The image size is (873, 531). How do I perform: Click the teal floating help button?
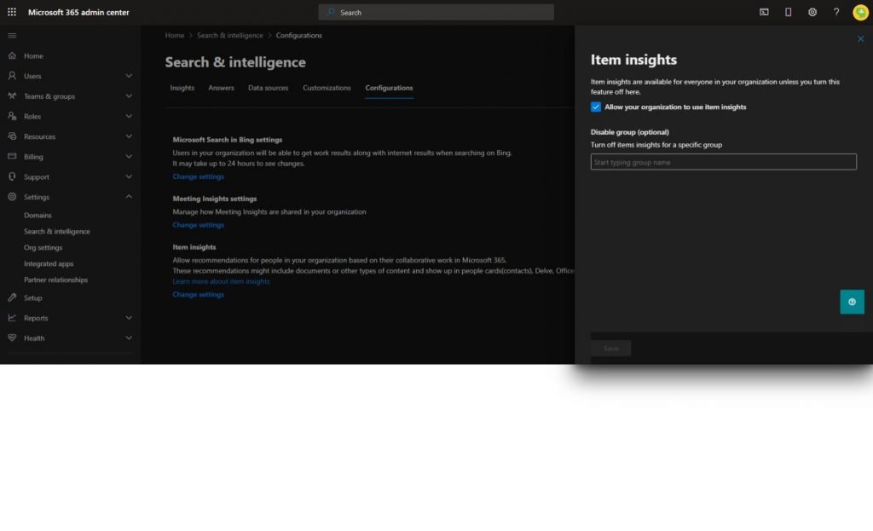tap(852, 302)
